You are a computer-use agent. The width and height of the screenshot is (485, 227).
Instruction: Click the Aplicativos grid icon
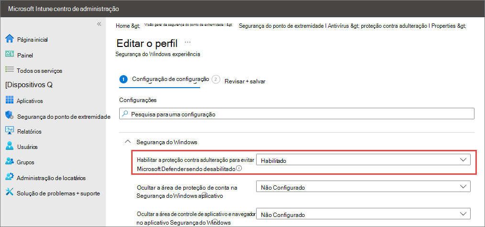pyautogui.click(x=10, y=100)
